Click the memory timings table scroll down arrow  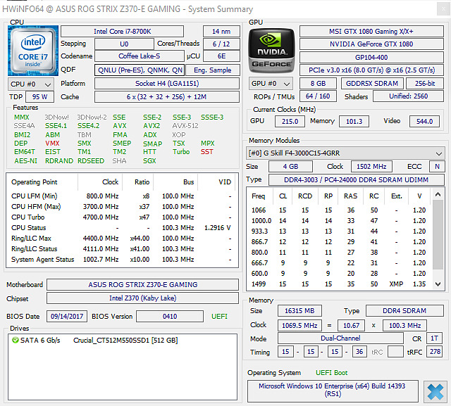[438, 284]
